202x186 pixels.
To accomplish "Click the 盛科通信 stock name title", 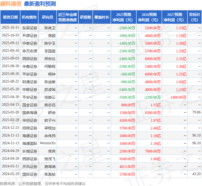I will click(11, 4).
